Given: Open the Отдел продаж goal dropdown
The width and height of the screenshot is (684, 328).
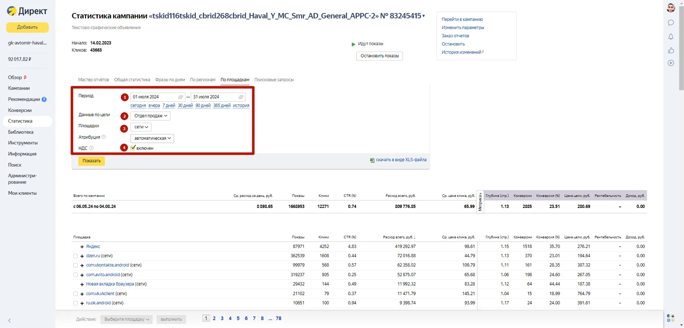Looking at the screenshot, I should 150,116.
